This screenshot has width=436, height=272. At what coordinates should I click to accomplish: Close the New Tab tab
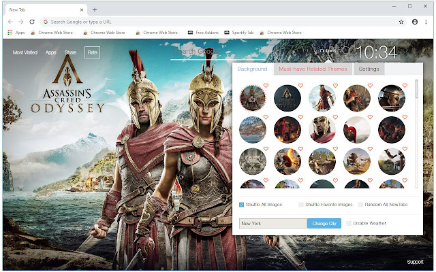[x=82, y=10]
